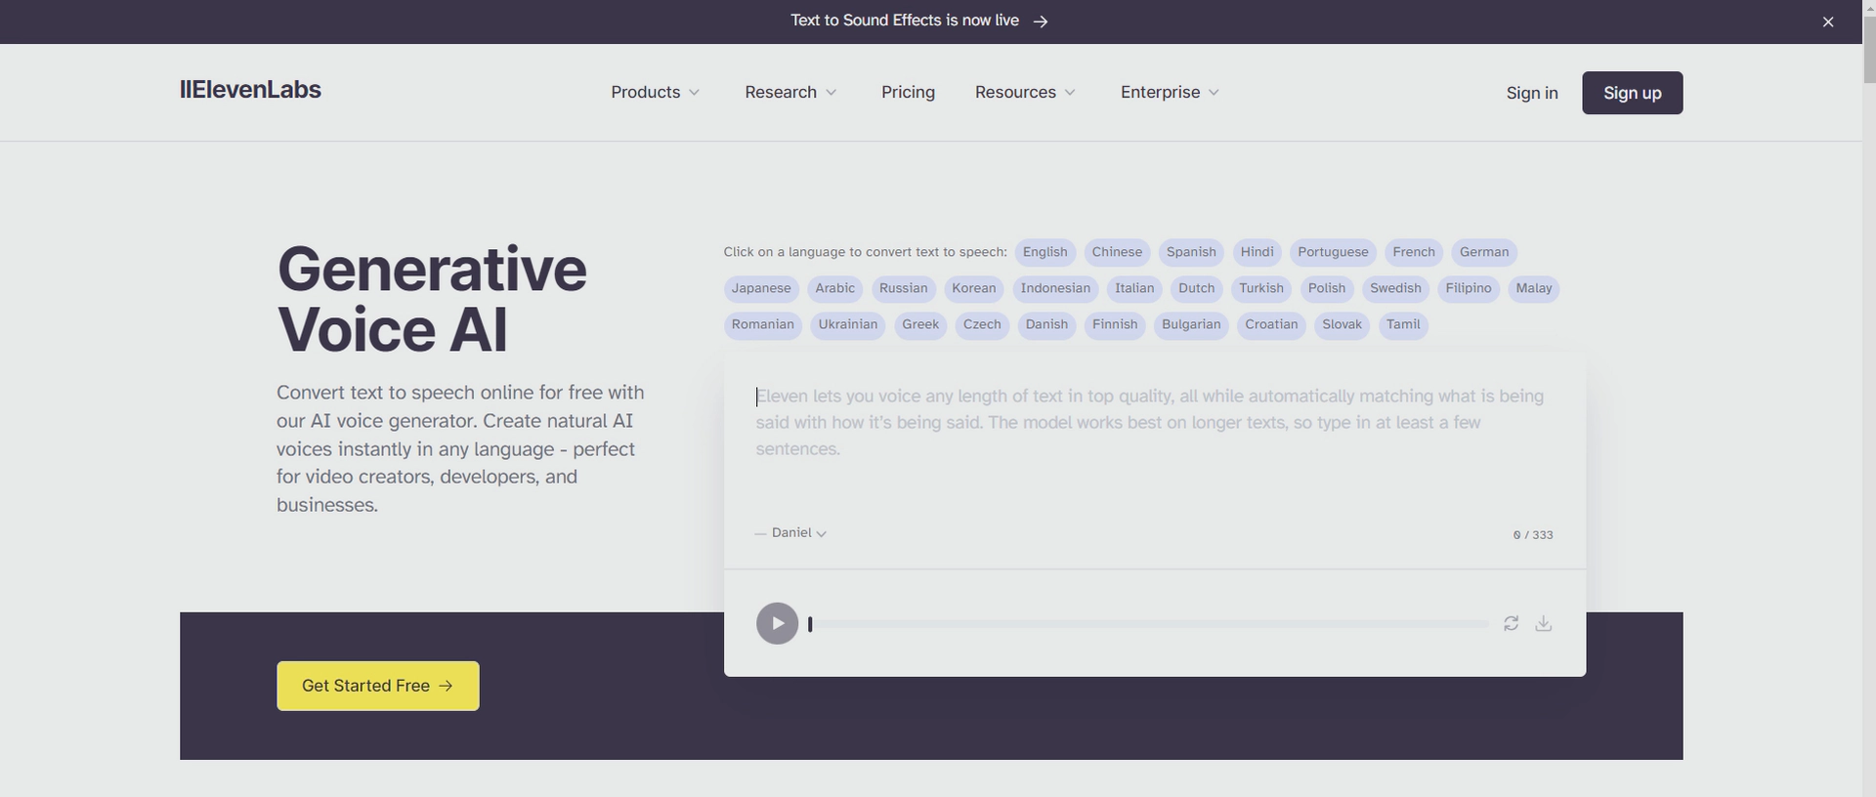Choose Indonesian as speech language
This screenshot has width=1876, height=797.
(x=1055, y=288)
